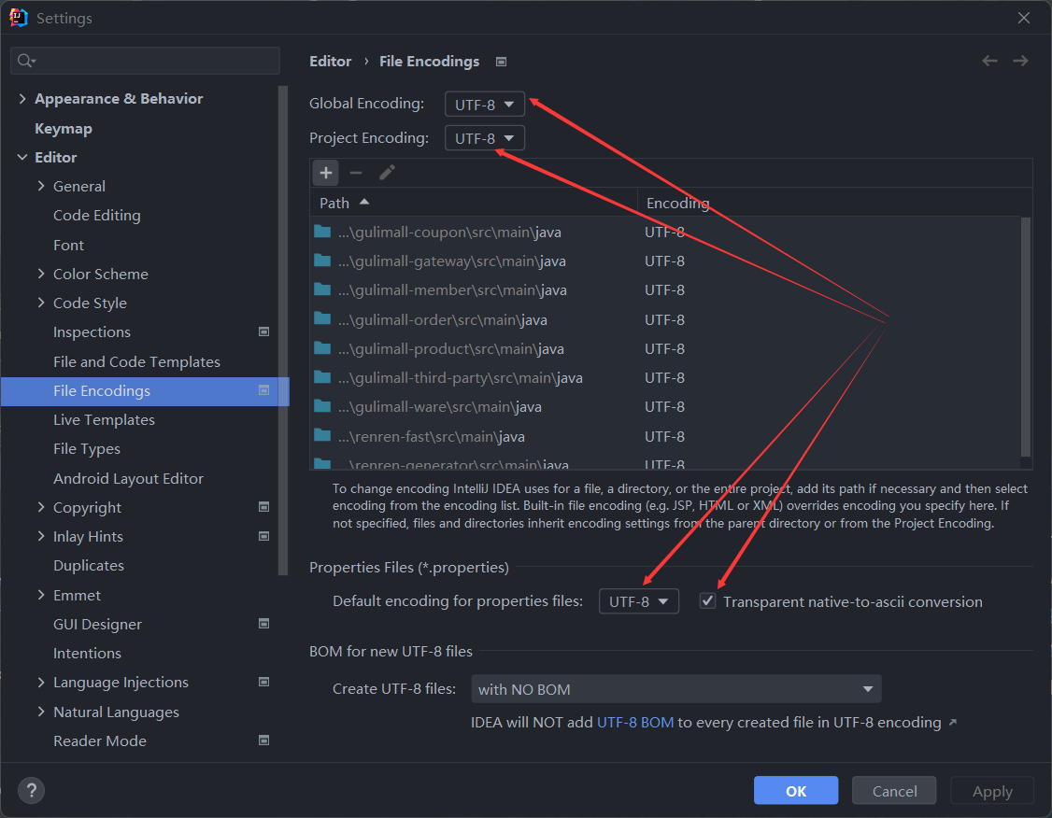Click the project icon beside GUI Designer
Image resolution: width=1052 pixels, height=818 pixels.
pyautogui.click(x=263, y=624)
